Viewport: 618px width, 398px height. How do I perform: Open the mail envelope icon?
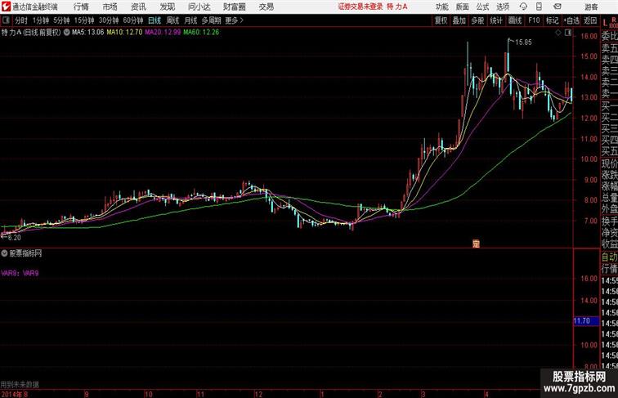click(558, 7)
